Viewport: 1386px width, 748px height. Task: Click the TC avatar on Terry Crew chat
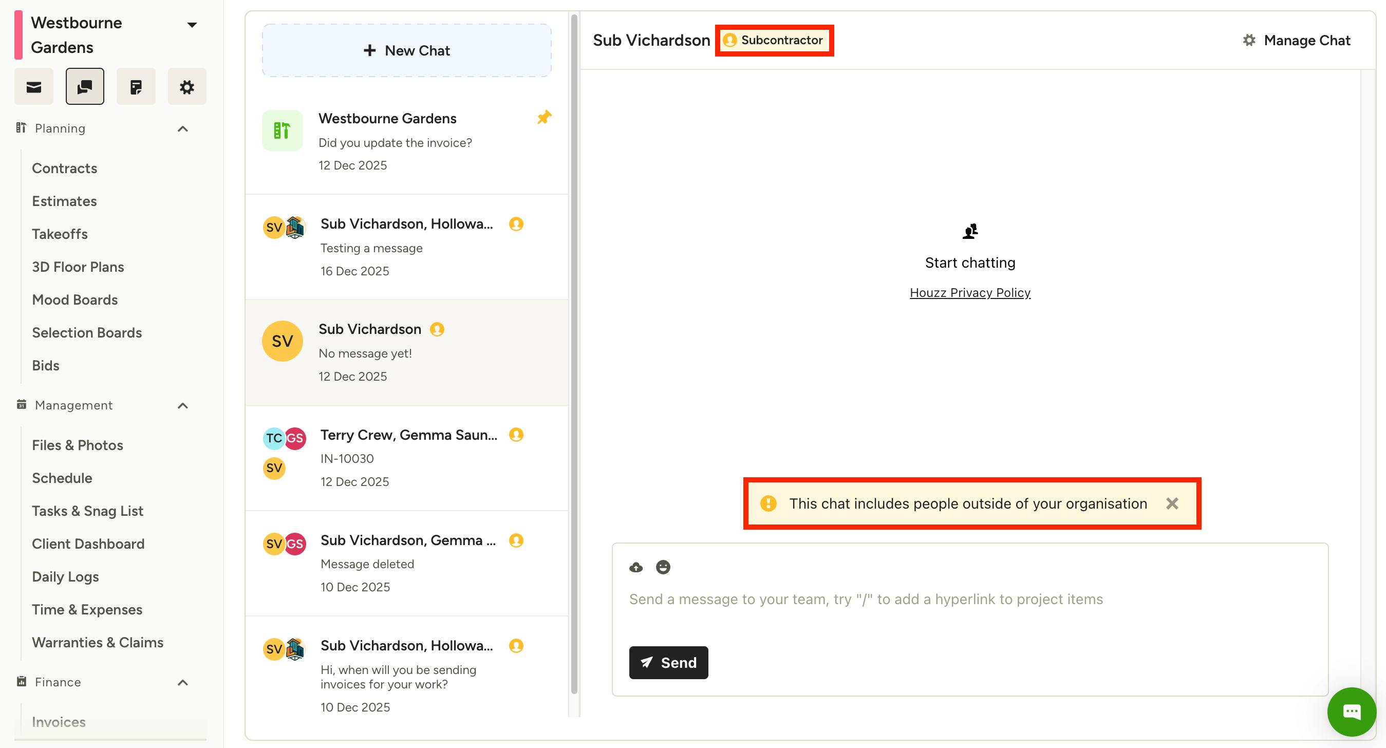[274, 438]
